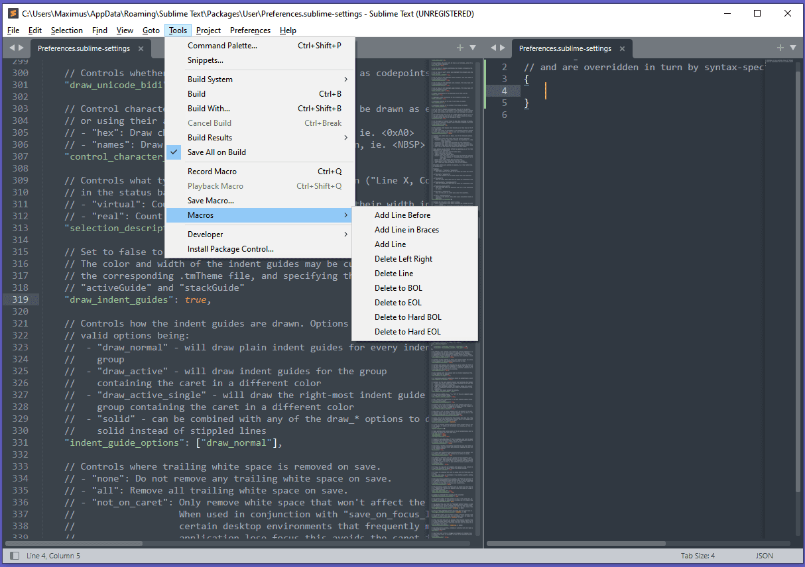The image size is (805, 567).
Task: Click right pane horizontal scrollbar
Action: pos(576,543)
